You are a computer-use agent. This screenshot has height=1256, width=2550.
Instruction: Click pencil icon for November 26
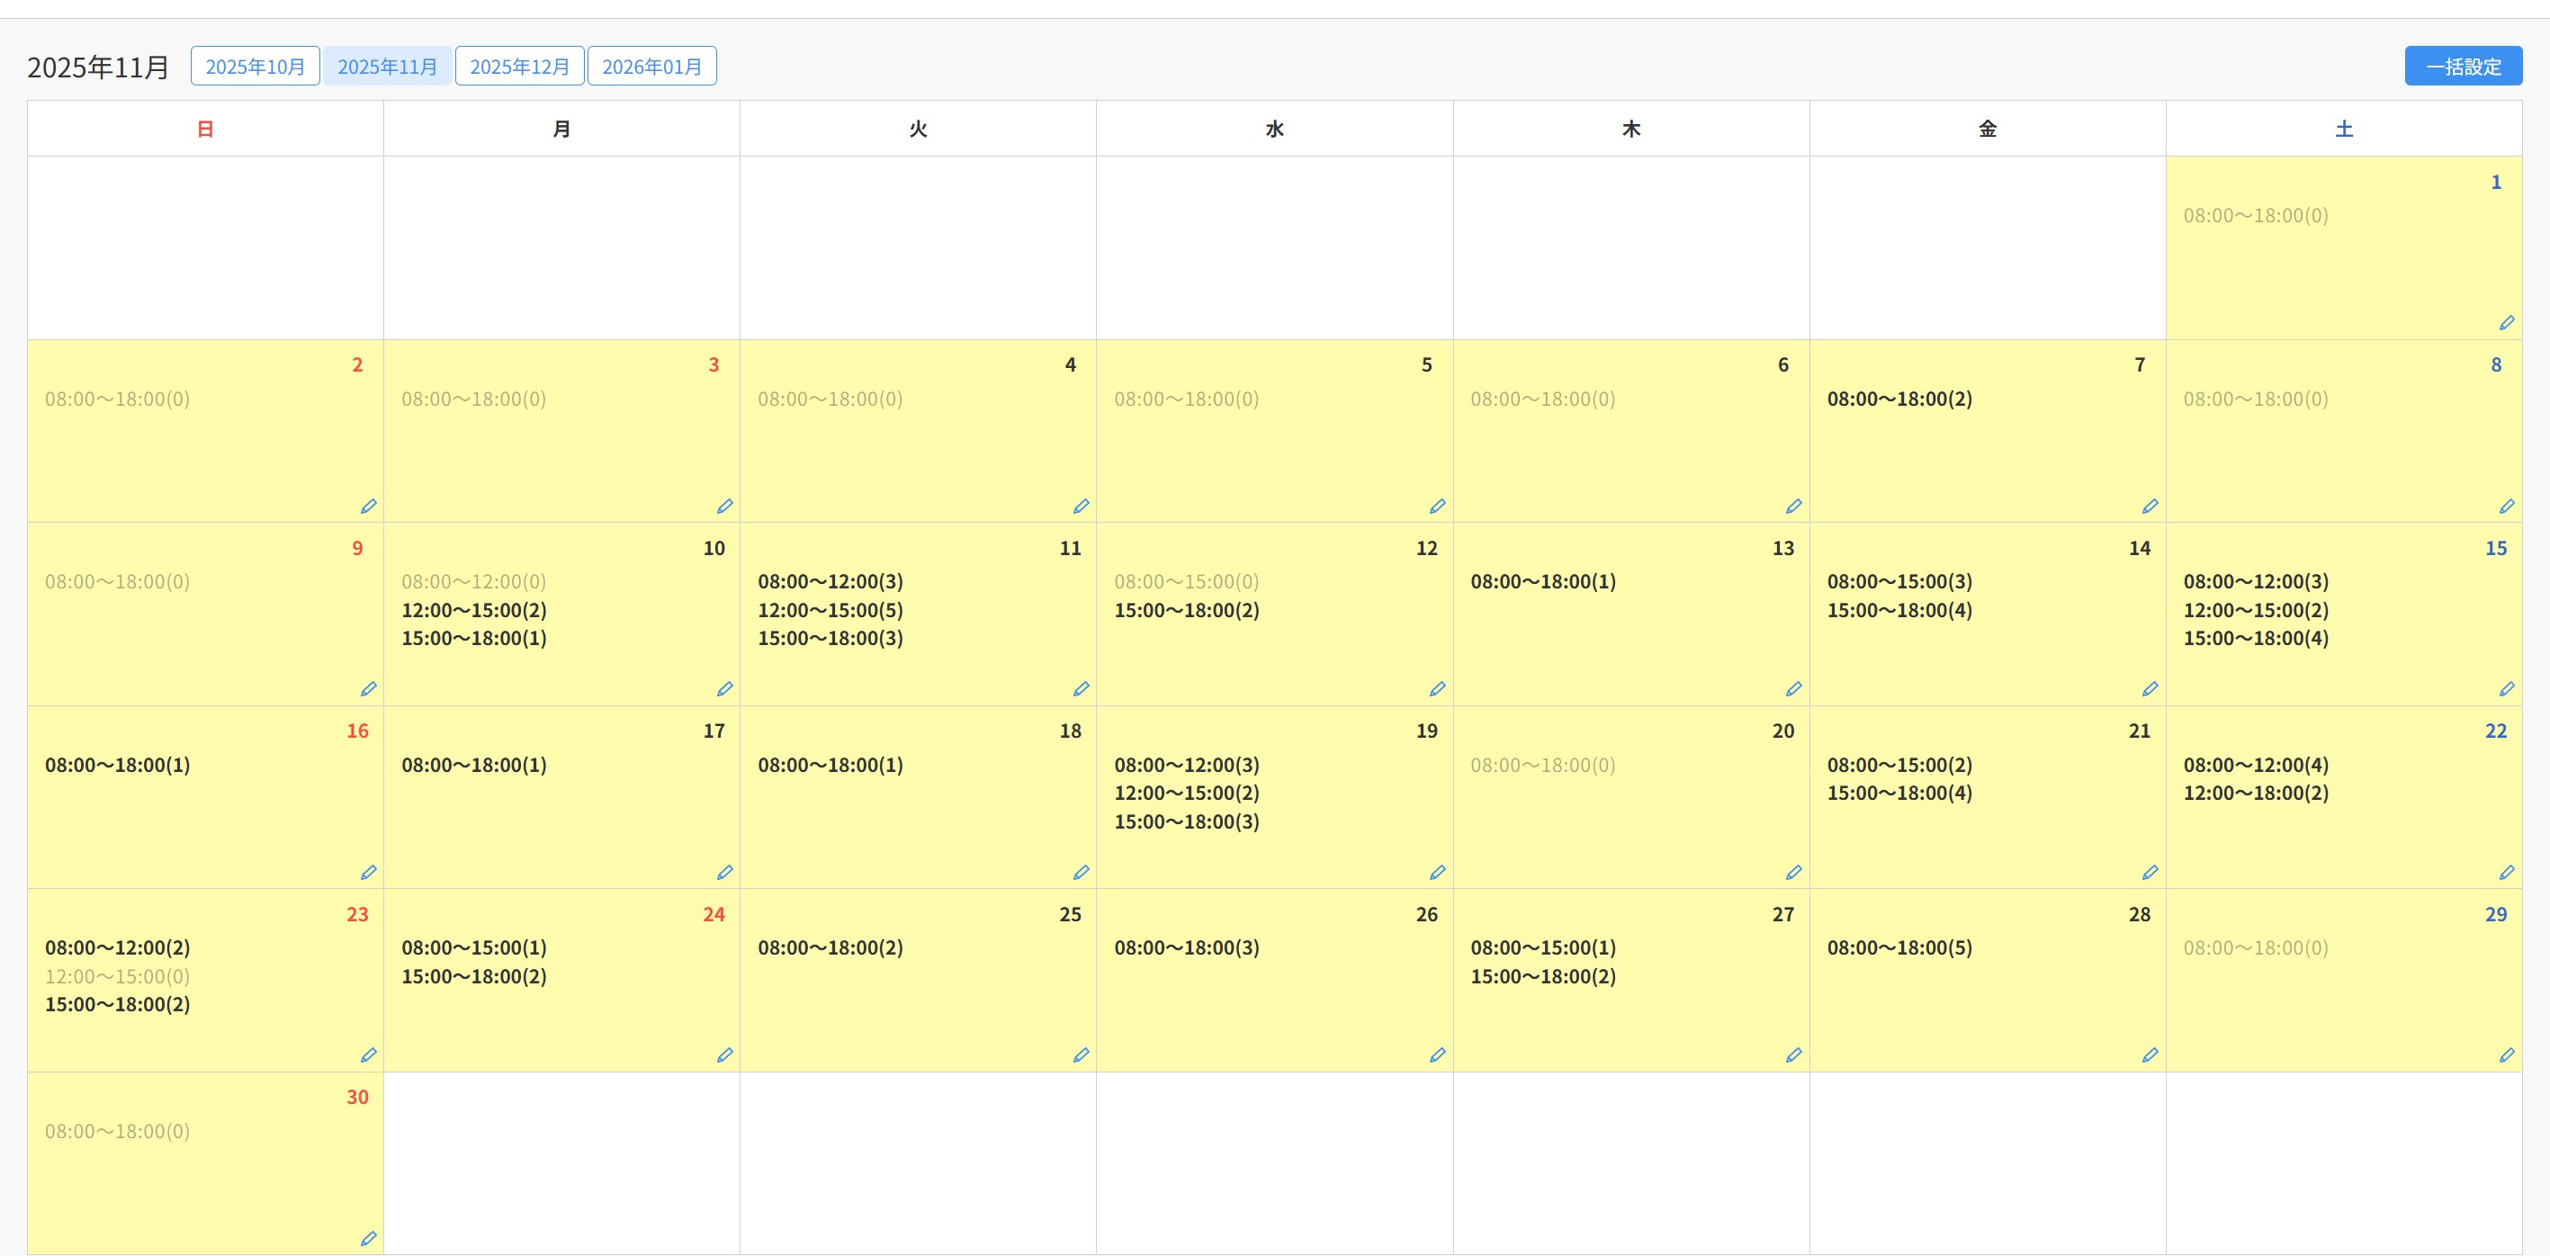(x=1436, y=1055)
